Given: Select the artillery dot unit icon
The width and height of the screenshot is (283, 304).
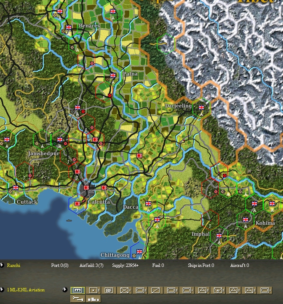Looking at the screenshot, I should pyautogui.click(x=94, y=290).
